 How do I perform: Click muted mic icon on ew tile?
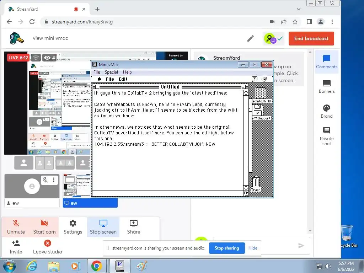[x=45, y=180]
